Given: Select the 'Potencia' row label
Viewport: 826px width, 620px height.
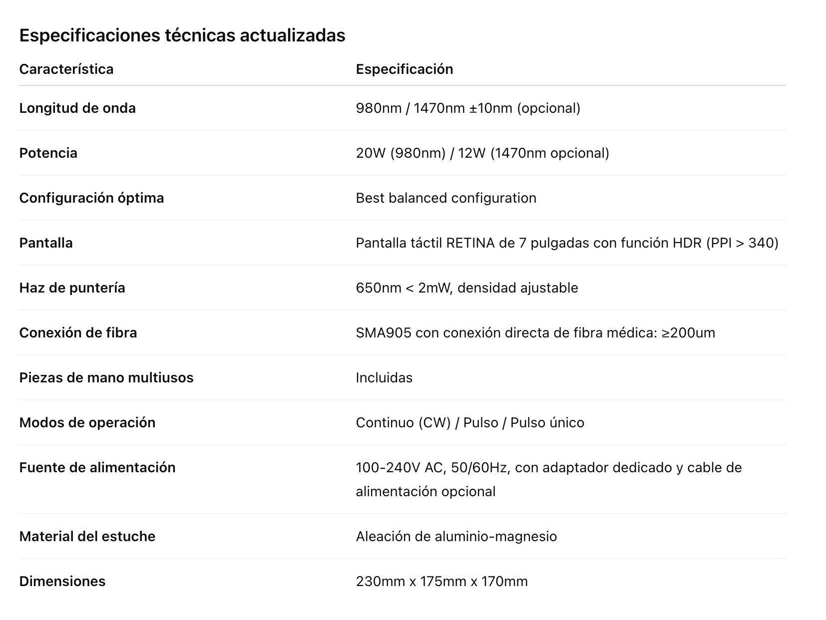Looking at the screenshot, I should (48, 153).
